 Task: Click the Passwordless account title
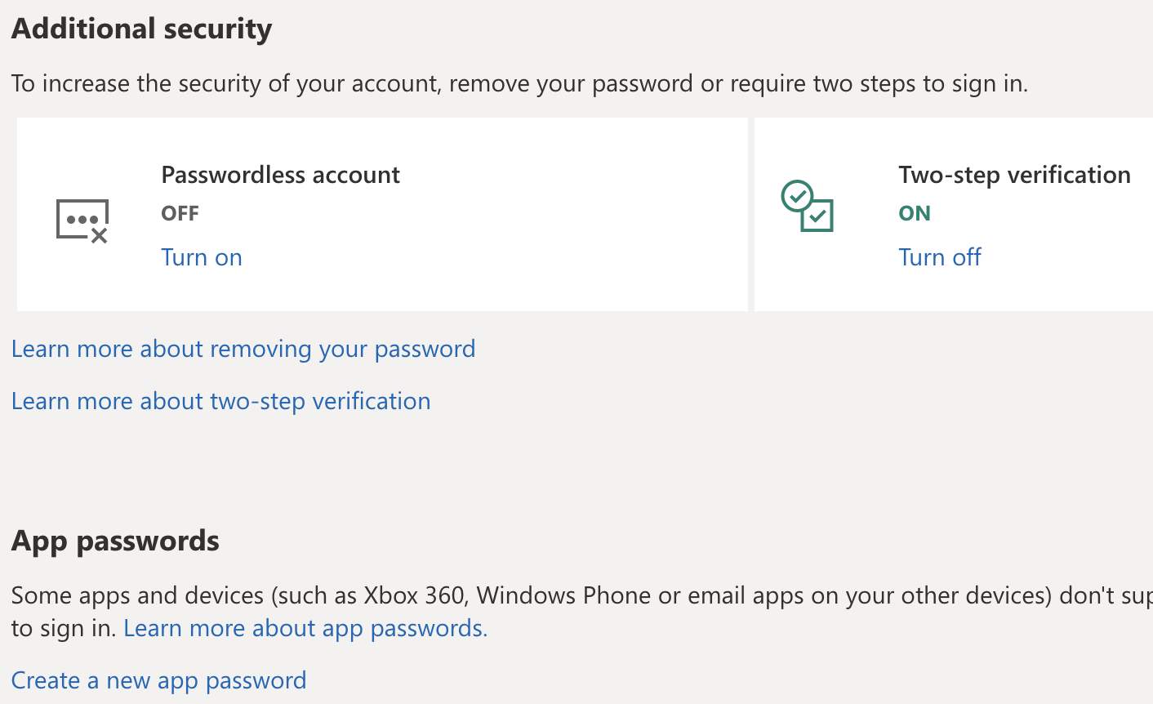pos(281,175)
